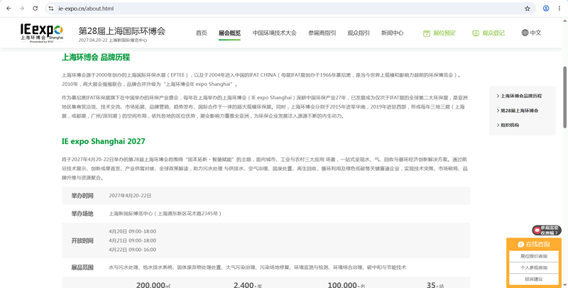
Task: Click the 2,400+ exhibitors statistic
Action: [248, 284]
